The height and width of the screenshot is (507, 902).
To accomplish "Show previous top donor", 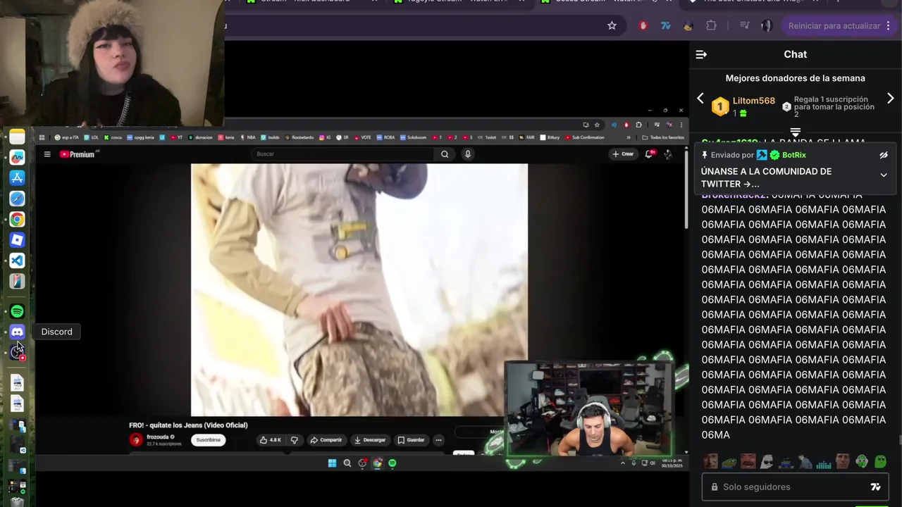I will click(700, 99).
